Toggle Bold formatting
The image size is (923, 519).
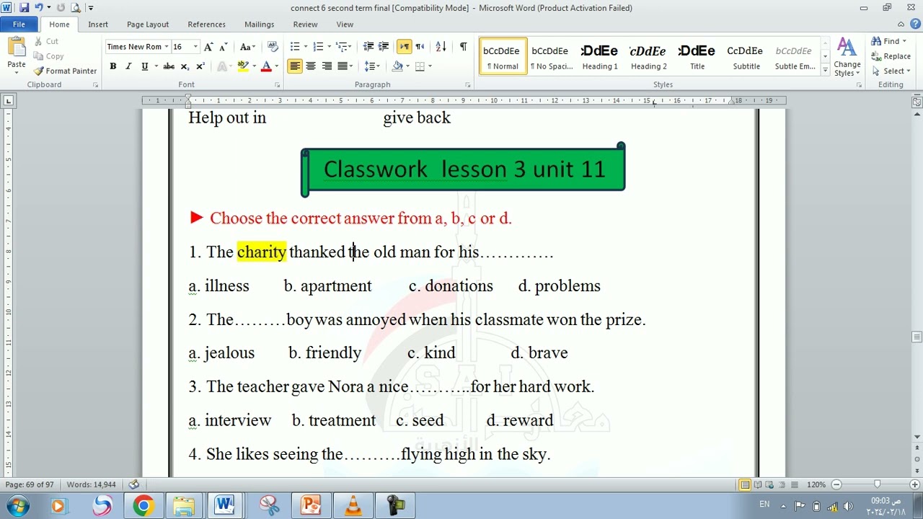pyautogui.click(x=112, y=66)
